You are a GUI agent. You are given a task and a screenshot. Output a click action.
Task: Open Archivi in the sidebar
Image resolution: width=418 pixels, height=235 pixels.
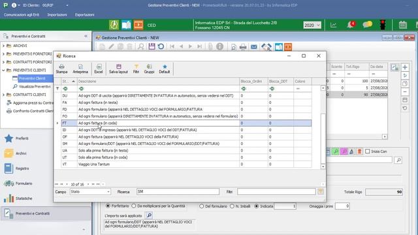15,153
